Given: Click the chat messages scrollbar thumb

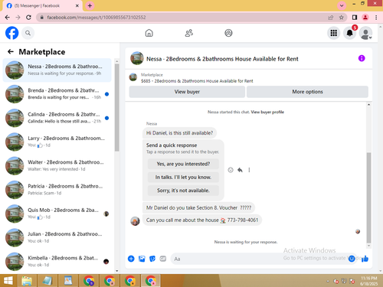Looking at the screenshot, I should click(x=368, y=197).
